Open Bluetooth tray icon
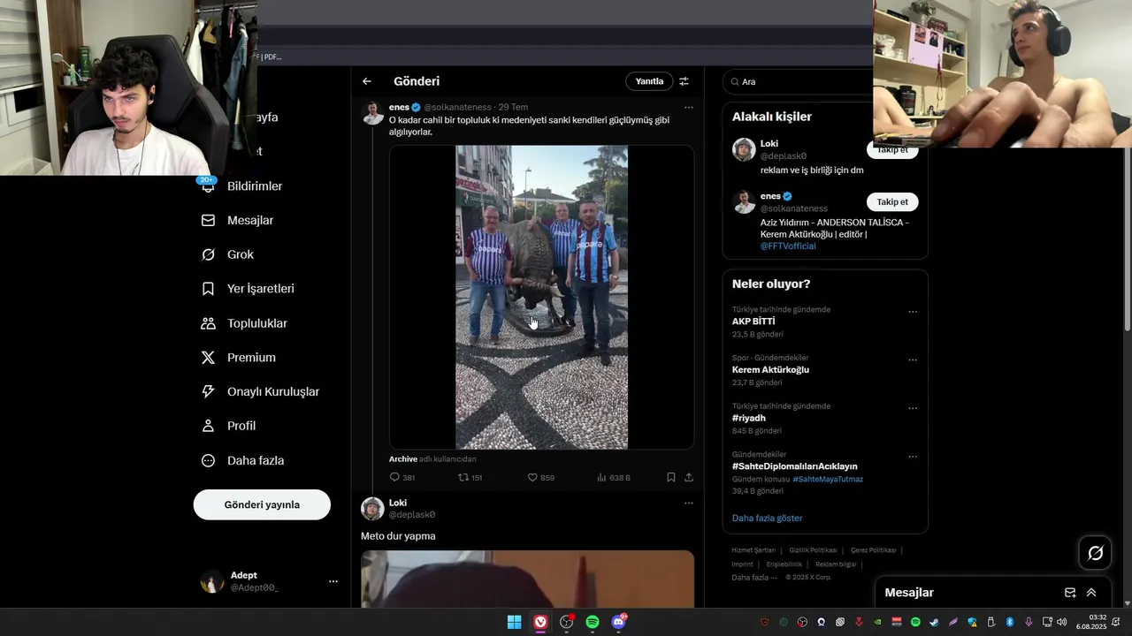Viewport: 1132px width, 636px height. tap(1009, 623)
